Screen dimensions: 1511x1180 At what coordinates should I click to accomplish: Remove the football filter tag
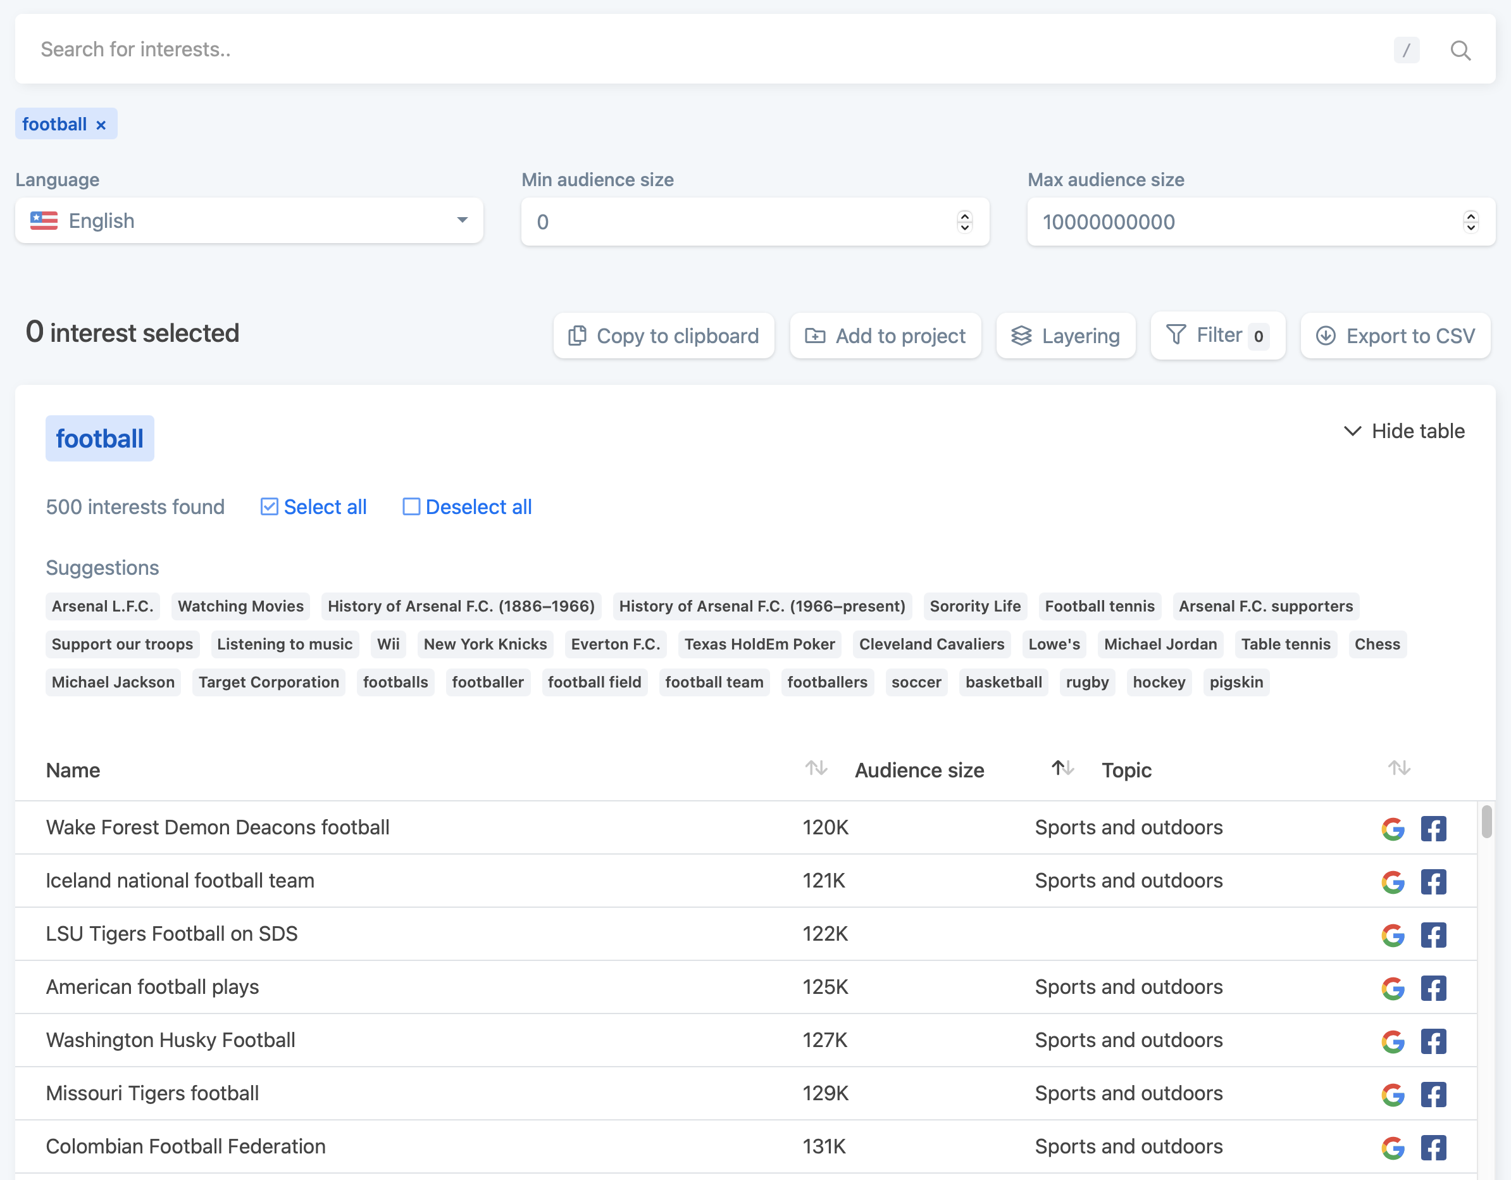click(x=103, y=124)
